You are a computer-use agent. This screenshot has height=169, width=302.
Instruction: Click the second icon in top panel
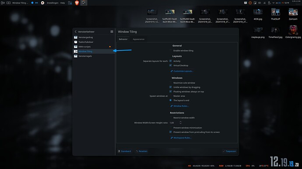(8, 3)
